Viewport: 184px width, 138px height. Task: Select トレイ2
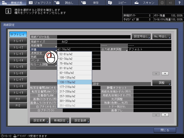[18, 47]
